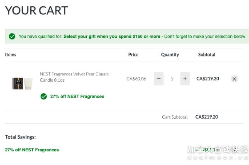Viewport: 249px width, 165px height.
Task: Click the item subtotal CA$219.20 in row
Action: [208, 79]
